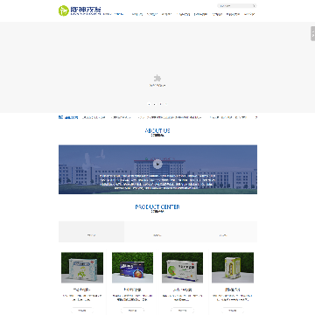315x315 pixels.
Task: Open the first news headline link in ticker
Action: [x=94, y=117]
